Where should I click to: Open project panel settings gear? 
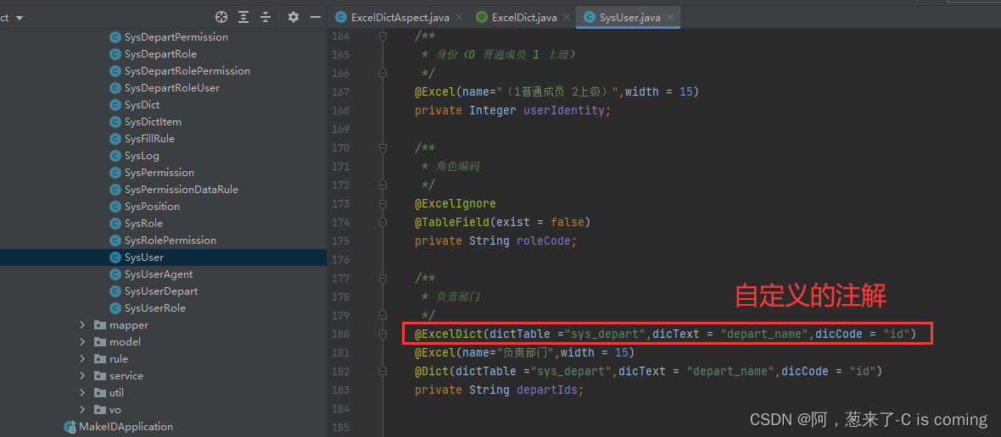(293, 17)
